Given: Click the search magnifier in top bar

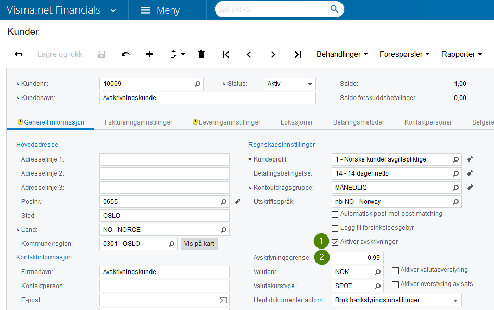Looking at the screenshot, I should 334,9.
